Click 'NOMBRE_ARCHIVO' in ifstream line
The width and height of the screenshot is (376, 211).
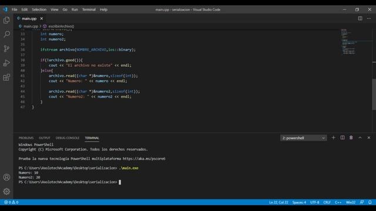pos(91,50)
